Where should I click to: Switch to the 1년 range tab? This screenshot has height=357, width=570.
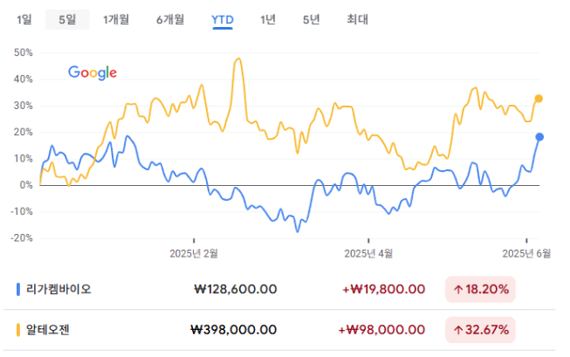268,19
